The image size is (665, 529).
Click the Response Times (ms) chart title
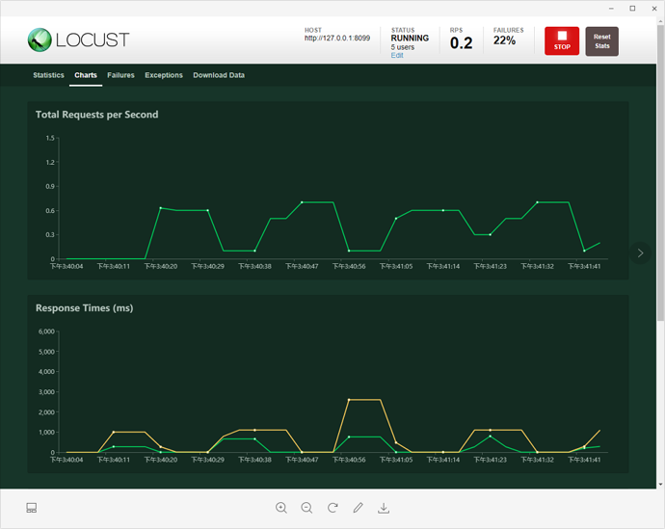[x=85, y=308]
